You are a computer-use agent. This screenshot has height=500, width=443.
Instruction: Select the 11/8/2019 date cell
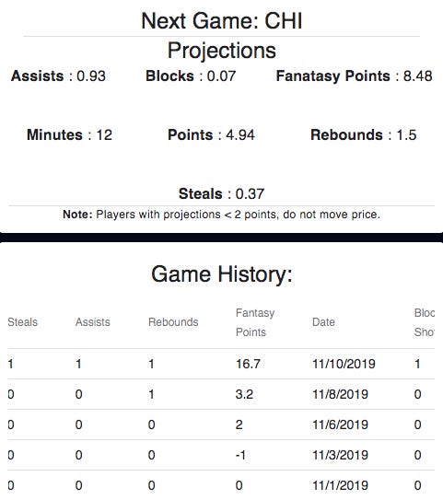(x=340, y=394)
